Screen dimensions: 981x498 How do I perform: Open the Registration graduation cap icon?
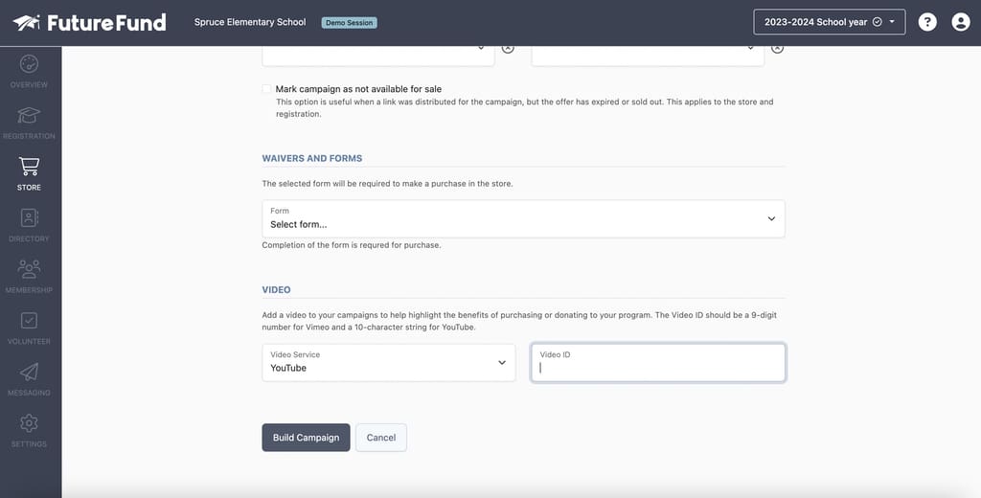coord(29,115)
